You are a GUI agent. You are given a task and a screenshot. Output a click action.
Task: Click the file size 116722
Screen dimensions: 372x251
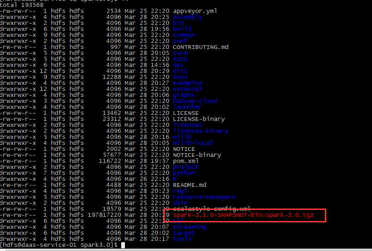(x=110, y=161)
